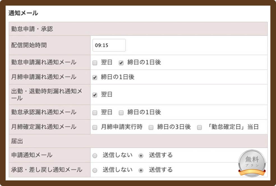This screenshot has height=186, width=276.
Task: Click the 配信開始時間 row label
Action: point(29,45)
